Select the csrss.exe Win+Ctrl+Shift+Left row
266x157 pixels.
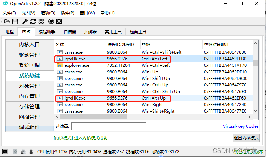coord(153,52)
